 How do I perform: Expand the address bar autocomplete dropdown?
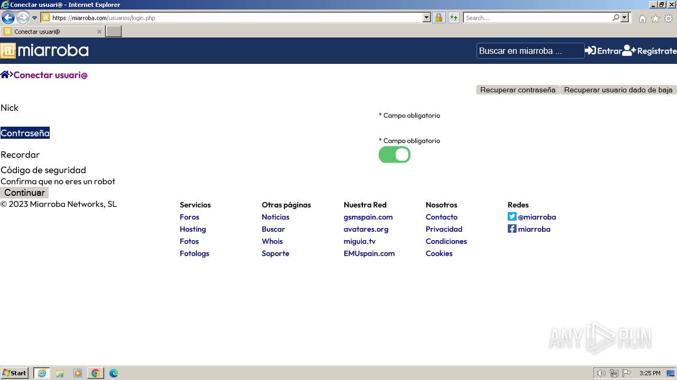427,17
